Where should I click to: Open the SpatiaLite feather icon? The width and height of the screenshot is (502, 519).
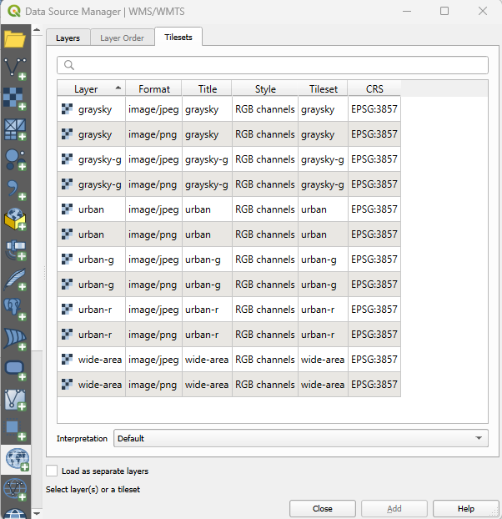point(14,279)
